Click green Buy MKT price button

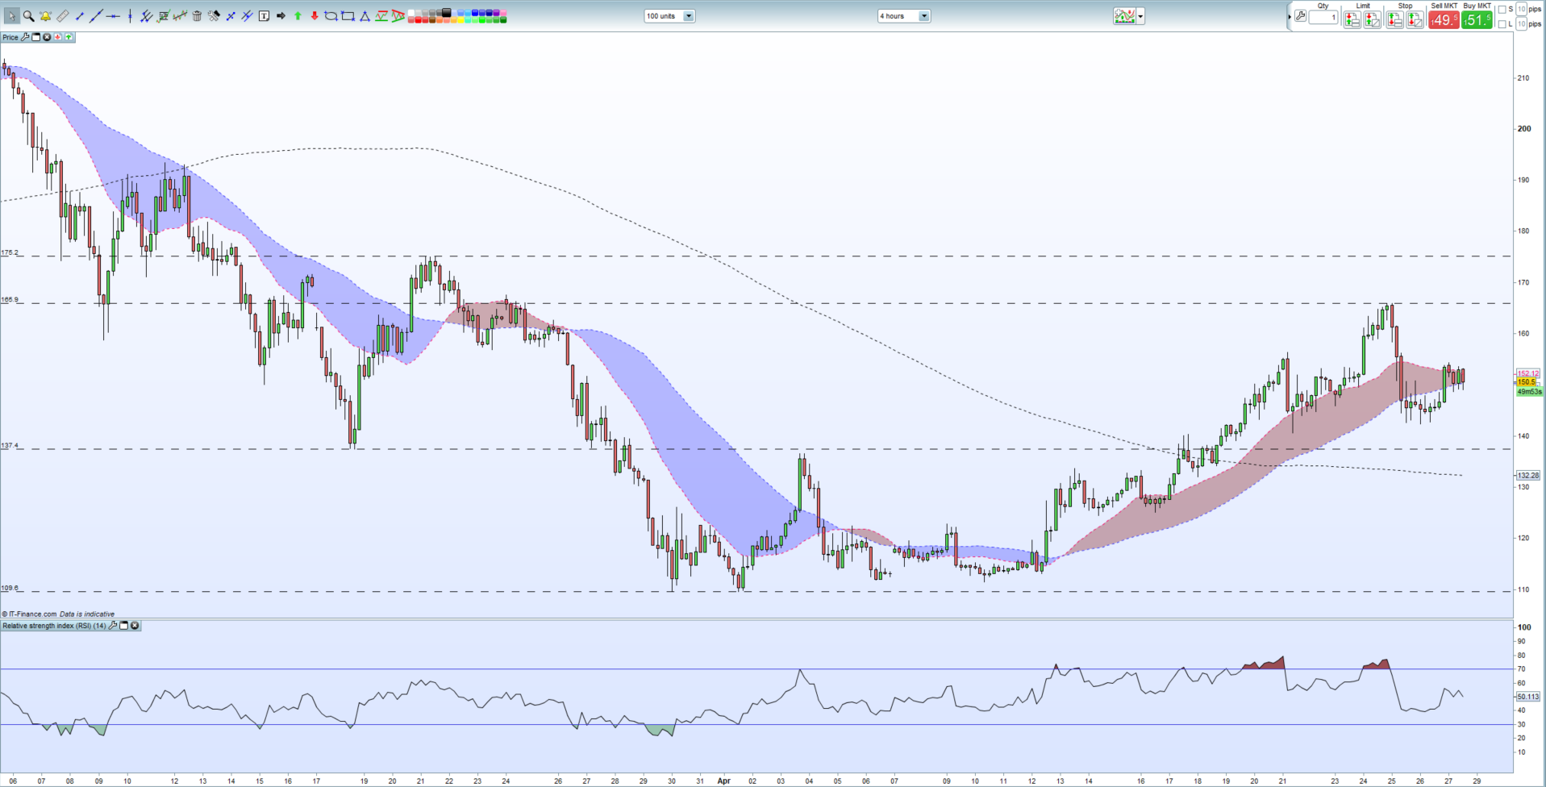point(1477,19)
